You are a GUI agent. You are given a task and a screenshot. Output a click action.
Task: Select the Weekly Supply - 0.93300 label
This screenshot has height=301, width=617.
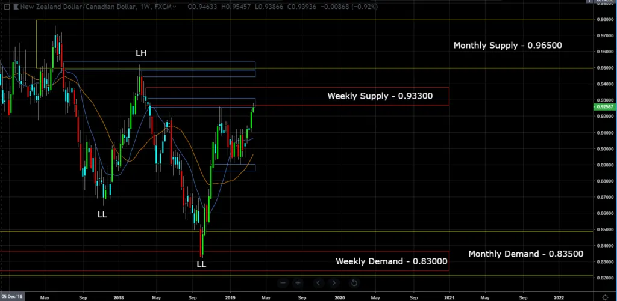[380, 96]
